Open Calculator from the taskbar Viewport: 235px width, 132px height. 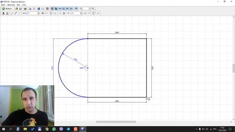(x=18, y=129)
